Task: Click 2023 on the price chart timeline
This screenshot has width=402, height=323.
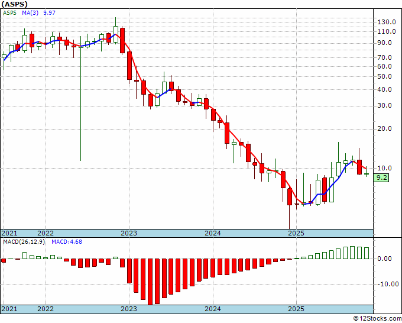Action: tap(129, 233)
